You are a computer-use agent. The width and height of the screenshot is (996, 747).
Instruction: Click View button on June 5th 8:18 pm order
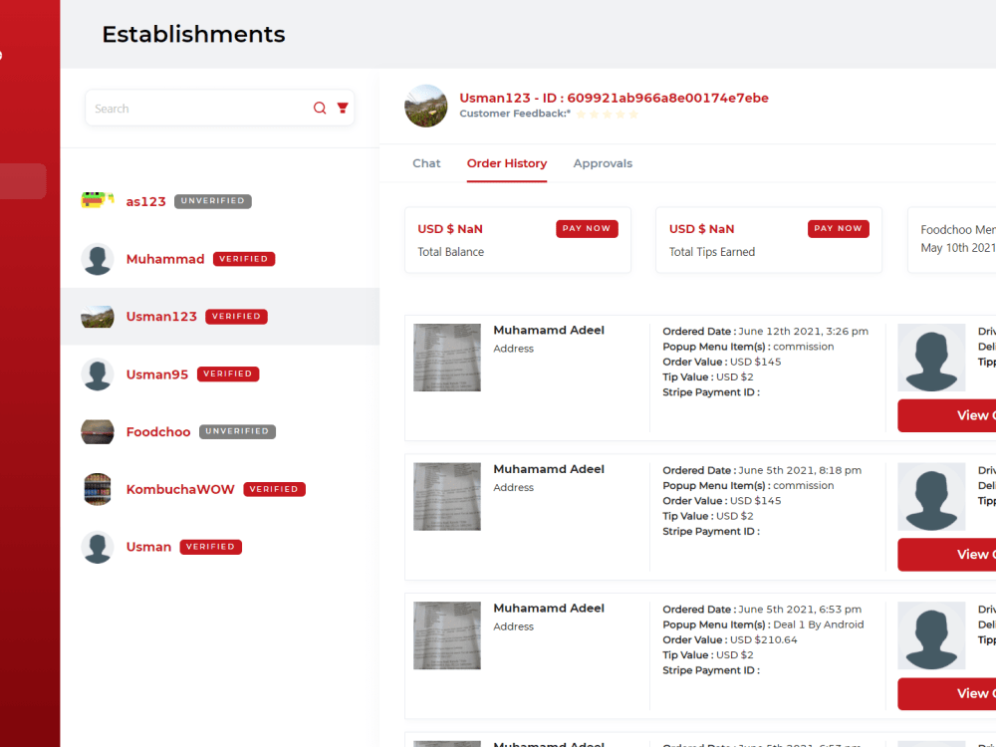pyautogui.click(x=947, y=555)
